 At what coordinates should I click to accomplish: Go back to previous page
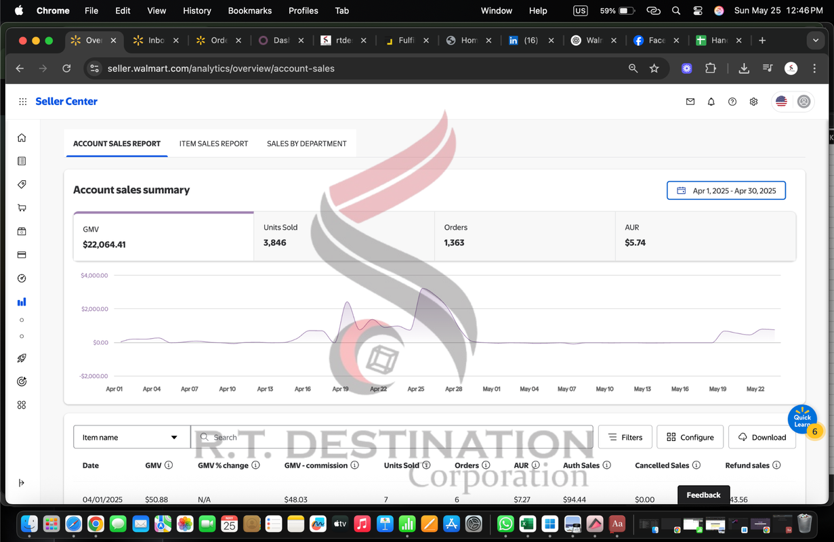coord(20,68)
